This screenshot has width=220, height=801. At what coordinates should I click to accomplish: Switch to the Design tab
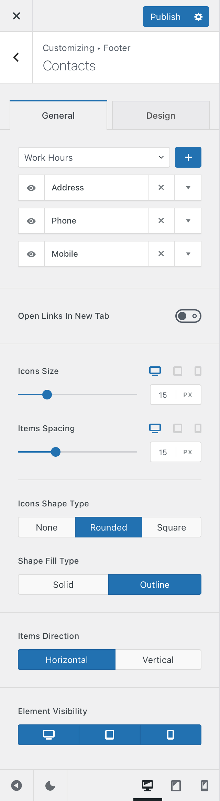(x=161, y=116)
